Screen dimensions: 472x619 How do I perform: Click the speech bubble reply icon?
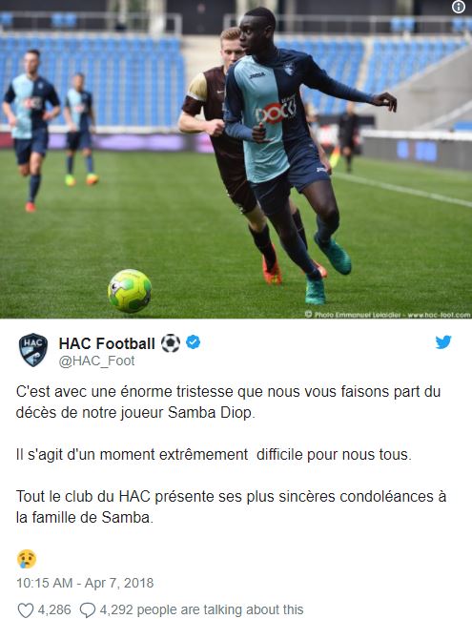(88, 609)
